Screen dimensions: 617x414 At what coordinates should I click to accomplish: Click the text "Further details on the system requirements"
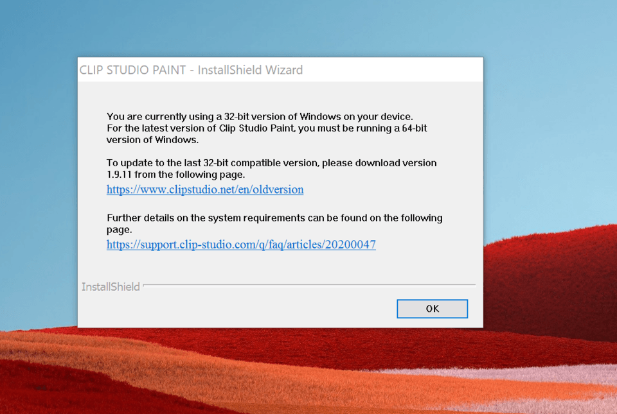point(206,218)
